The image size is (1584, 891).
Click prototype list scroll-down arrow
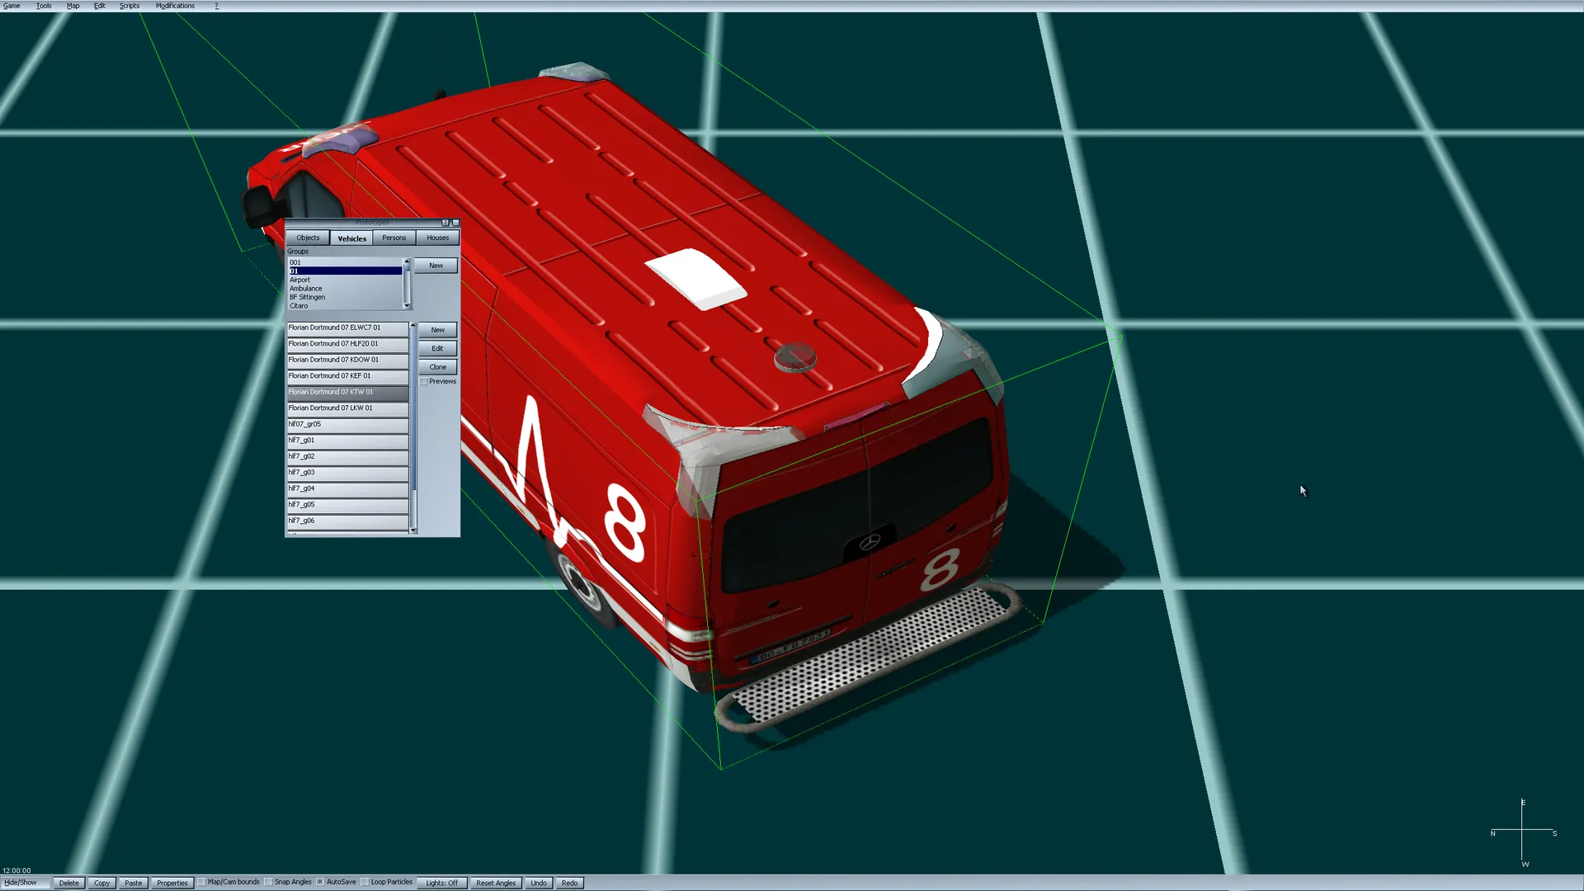point(413,530)
